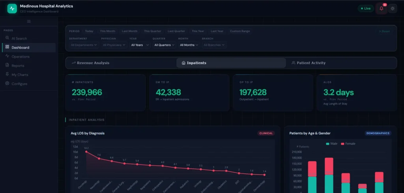Open the Reports page
This screenshot has height=193, width=404.
coord(28,66)
